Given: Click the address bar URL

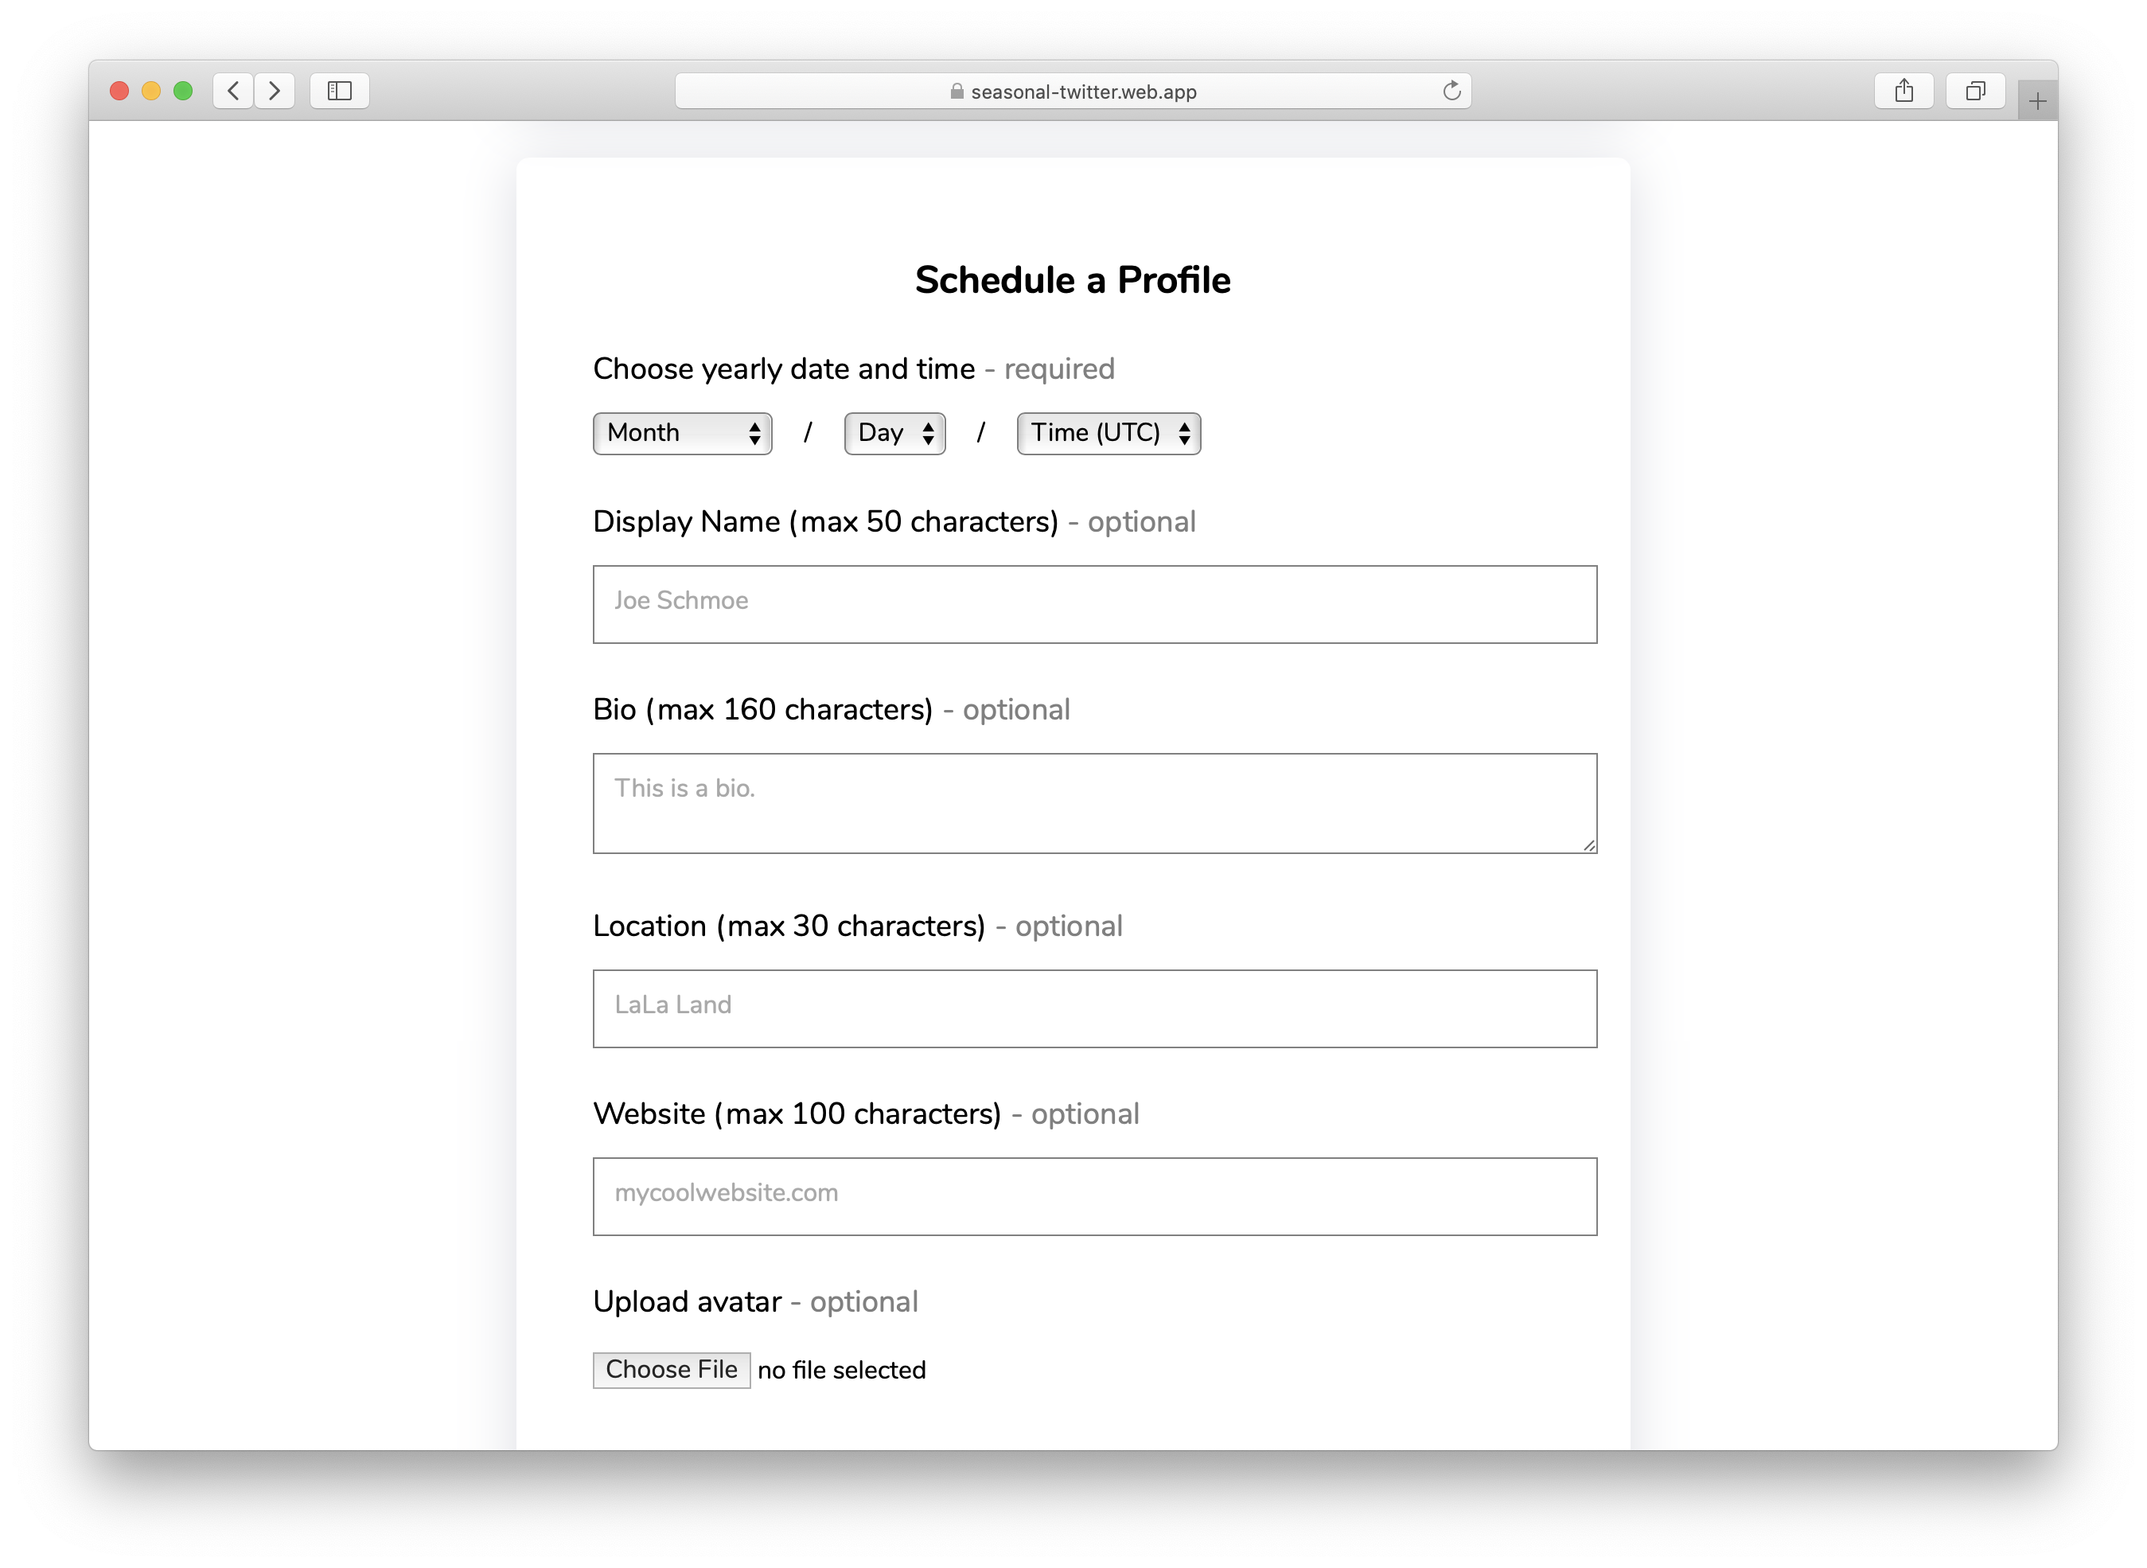Looking at the screenshot, I should 1082,91.
